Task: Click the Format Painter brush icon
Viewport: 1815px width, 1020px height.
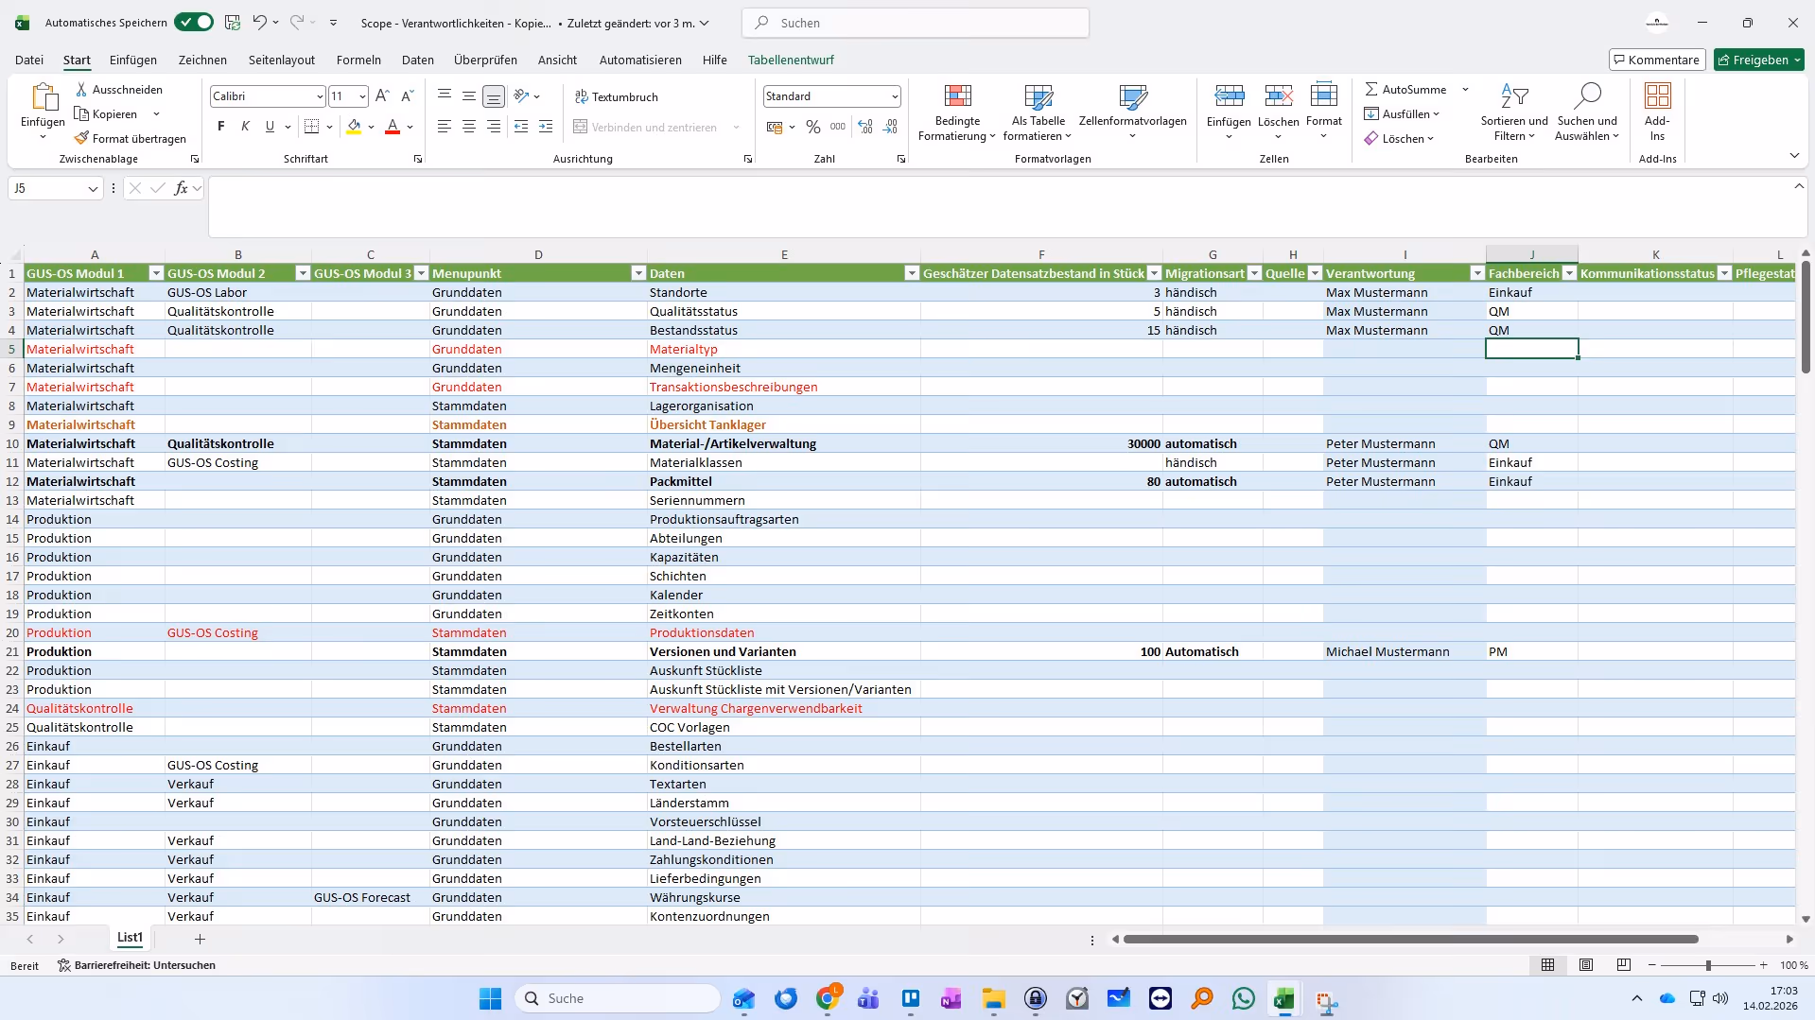Action: pos(82,138)
